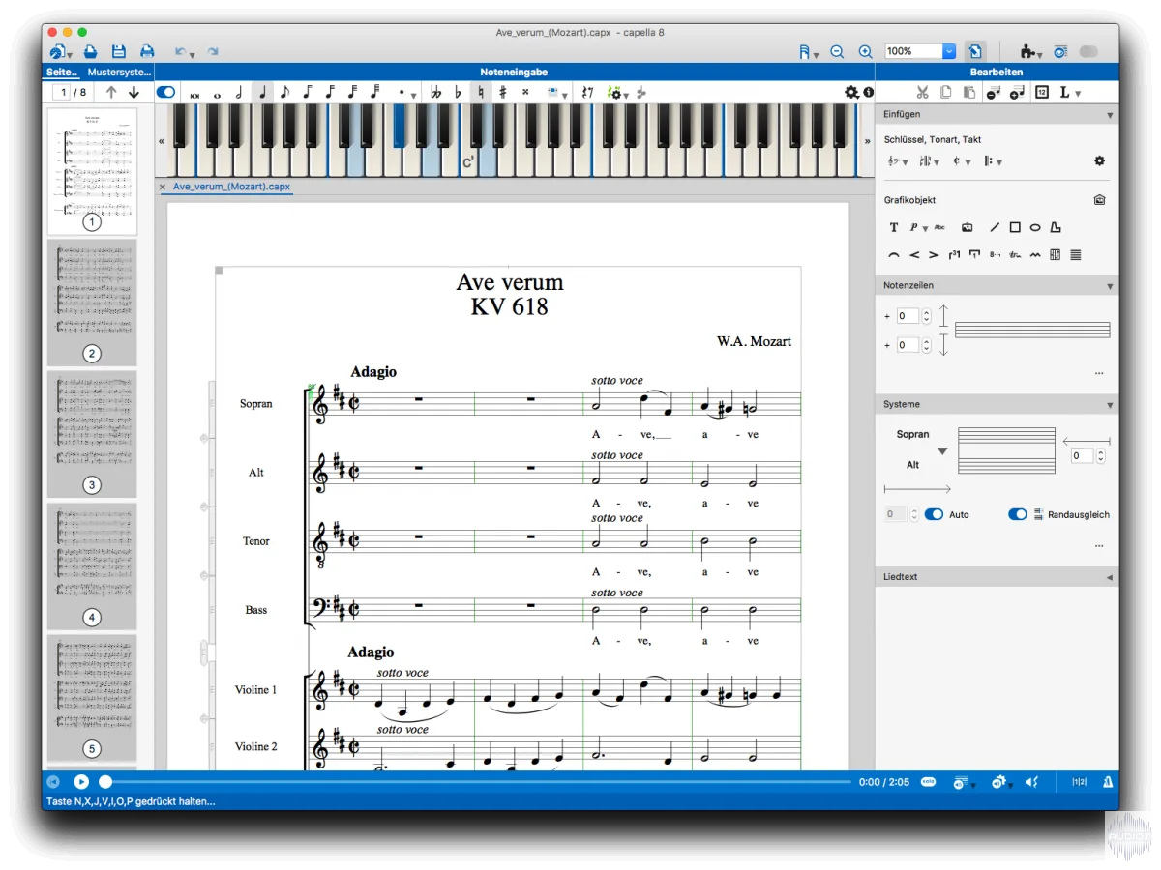Open Schlüssel, Tonart, Takt settings gear
The image size is (1161, 870).
point(1099,161)
